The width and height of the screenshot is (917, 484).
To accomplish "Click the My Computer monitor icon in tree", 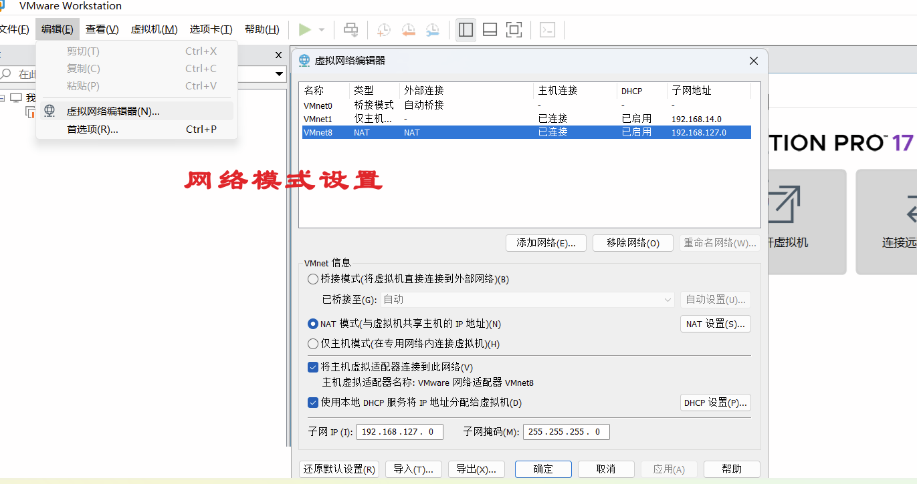I will point(16,98).
